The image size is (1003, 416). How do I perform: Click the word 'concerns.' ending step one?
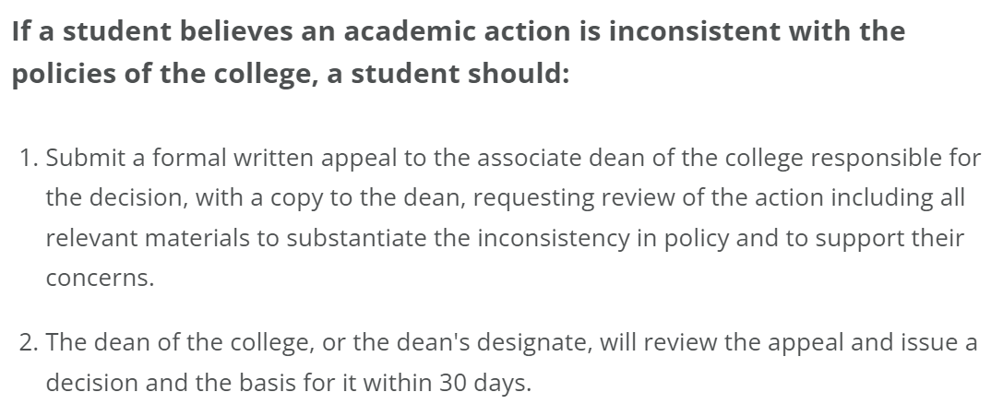coord(100,279)
